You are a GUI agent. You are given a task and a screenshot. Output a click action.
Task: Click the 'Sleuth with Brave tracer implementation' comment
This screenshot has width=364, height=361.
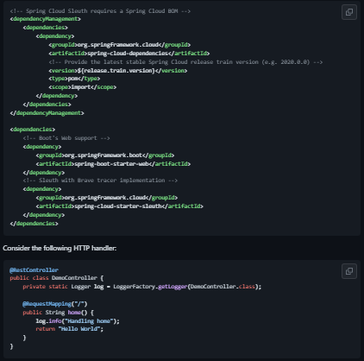point(100,180)
